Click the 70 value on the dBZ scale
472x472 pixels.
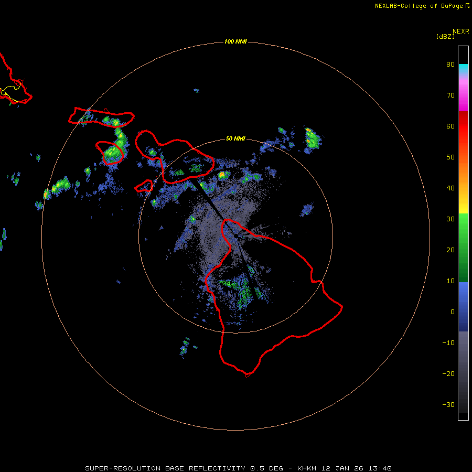450,95
